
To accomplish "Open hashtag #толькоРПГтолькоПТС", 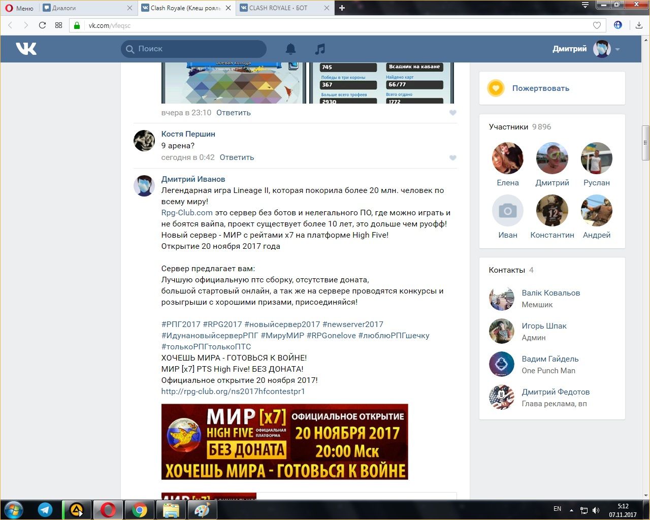I will coord(206,347).
